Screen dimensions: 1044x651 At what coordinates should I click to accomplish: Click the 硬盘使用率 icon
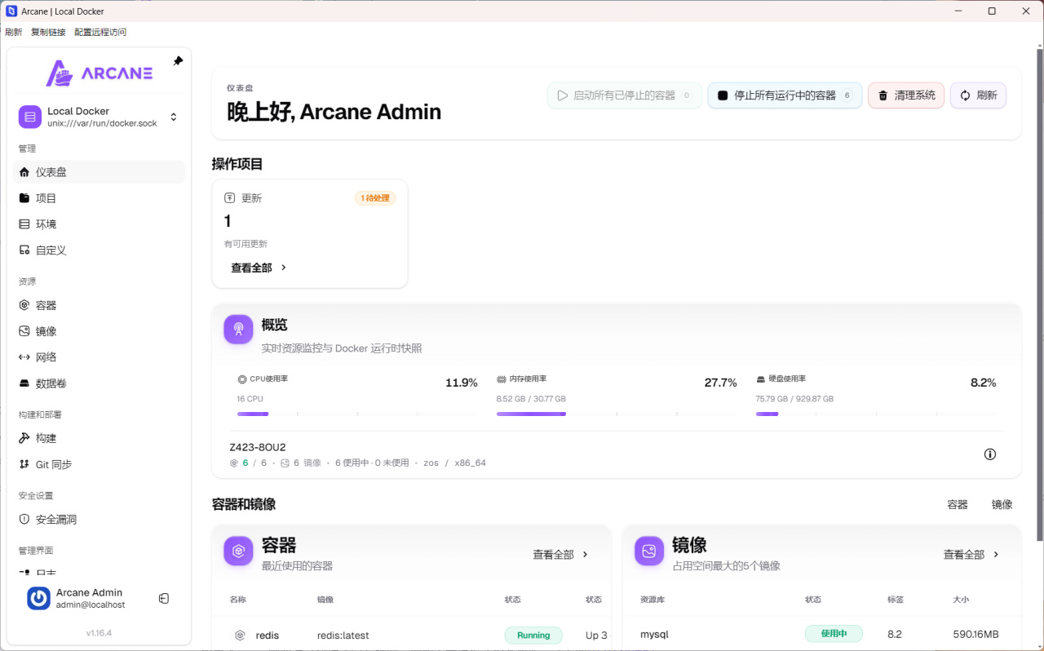coord(760,379)
